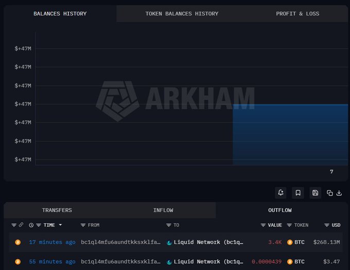Screen dimensions: 350x270
Task: Click the leftmost filter icon before the link icon
Action: [x=14, y=225]
